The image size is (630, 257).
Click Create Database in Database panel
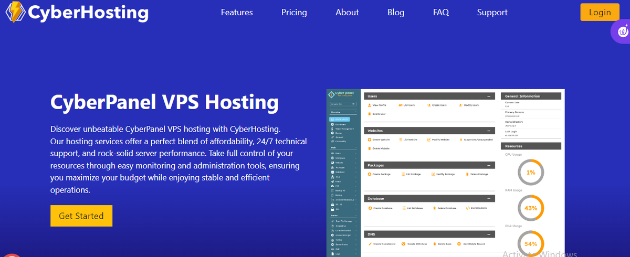coord(380,208)
